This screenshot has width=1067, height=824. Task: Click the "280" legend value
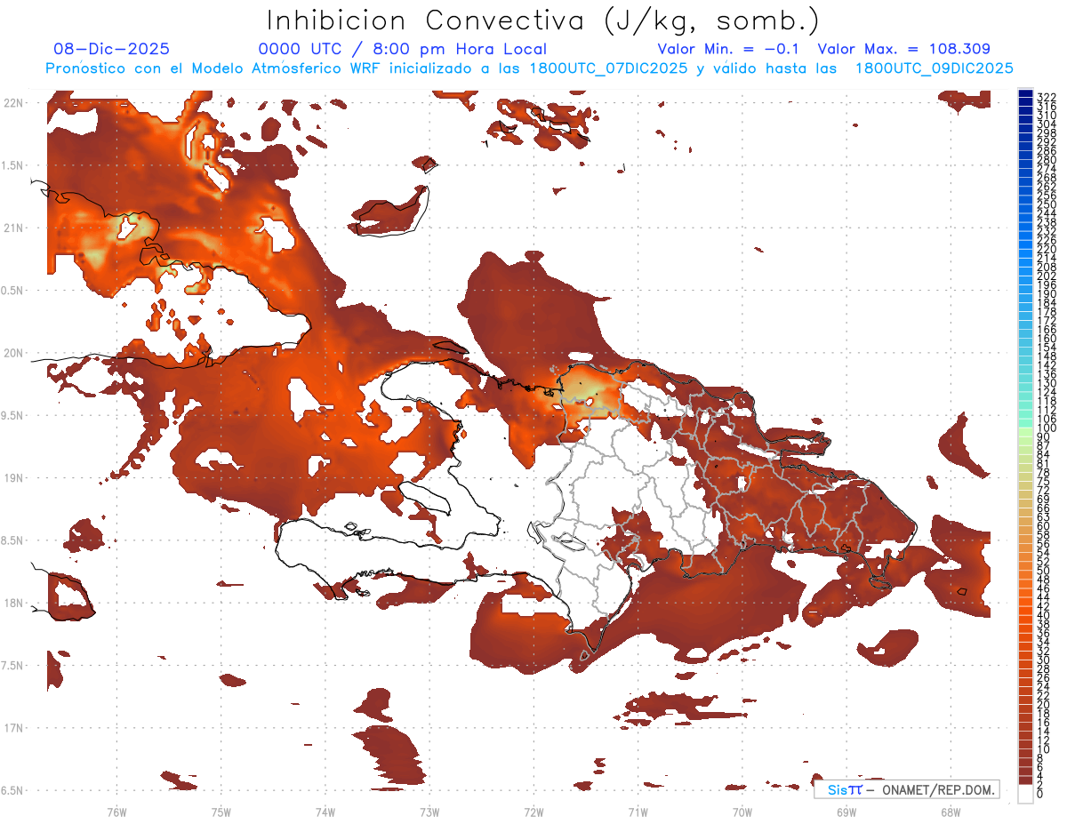coord(1047,160)
